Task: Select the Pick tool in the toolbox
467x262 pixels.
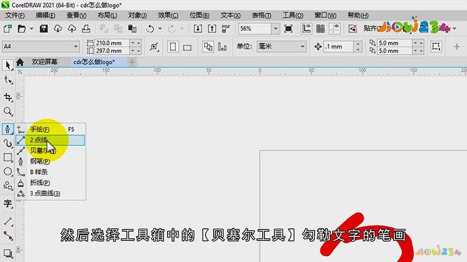Action: (x=8, y=65)
